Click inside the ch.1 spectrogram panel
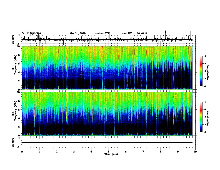This screenshot has width=220, height=170. (107, 68)
